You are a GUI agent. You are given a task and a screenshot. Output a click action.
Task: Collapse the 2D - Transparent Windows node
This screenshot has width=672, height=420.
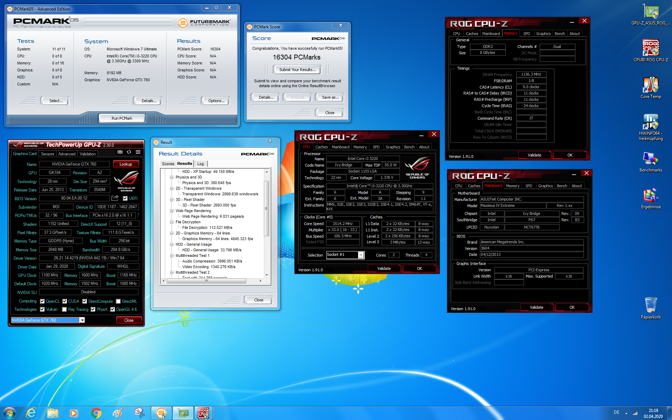click(172, 188)
